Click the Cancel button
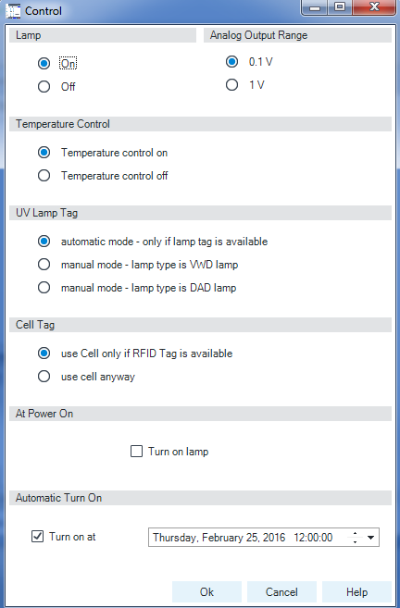The image size is (400, 608). [x=281, y=592]
